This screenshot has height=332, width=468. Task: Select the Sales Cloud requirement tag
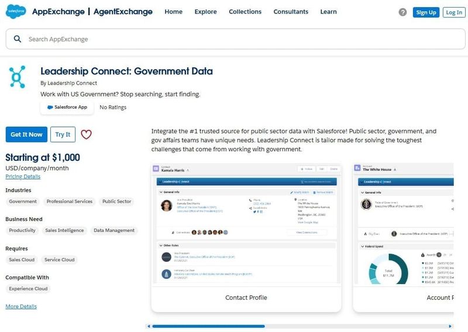click(22, 260)
